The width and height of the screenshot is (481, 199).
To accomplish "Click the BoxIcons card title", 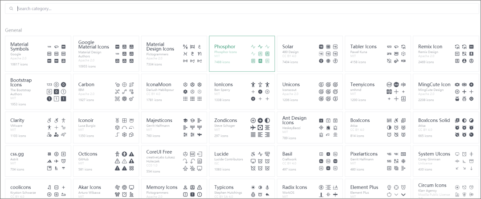I will [360, 121].
